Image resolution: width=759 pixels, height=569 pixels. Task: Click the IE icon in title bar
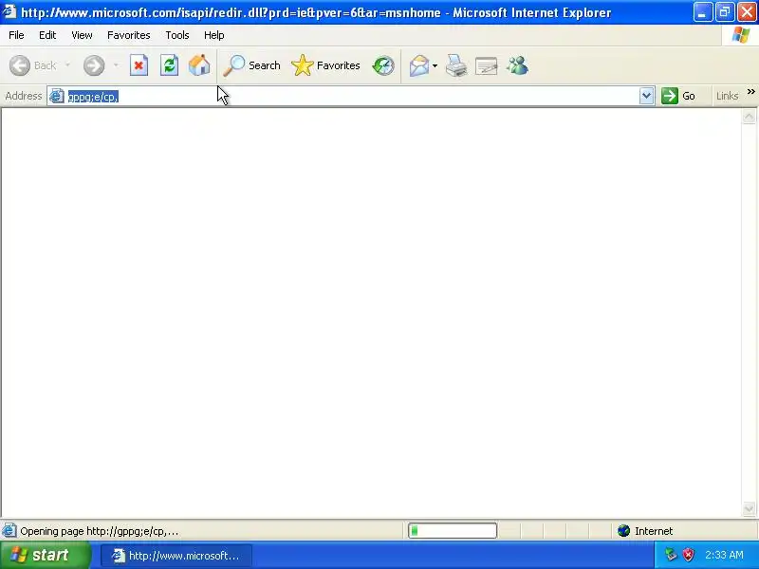tap(9, 11)
